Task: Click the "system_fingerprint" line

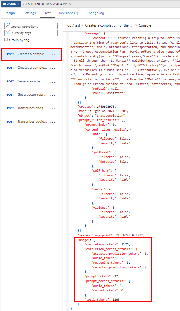Action: [x=111, y=235]
